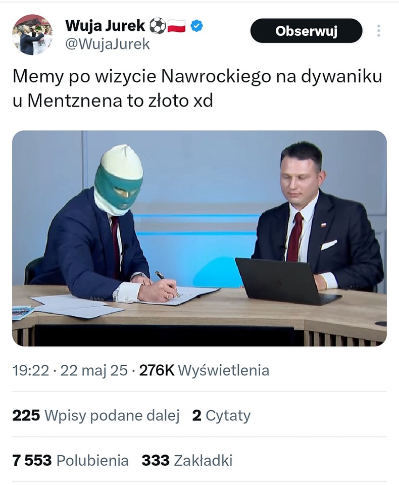Click the Obserwuj follow button

click(306, 31)
